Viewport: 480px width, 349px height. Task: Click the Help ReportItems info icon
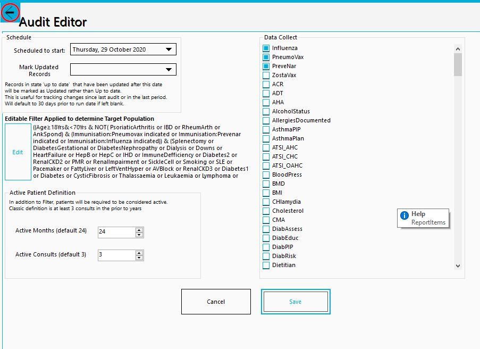(x=405, y=215)
